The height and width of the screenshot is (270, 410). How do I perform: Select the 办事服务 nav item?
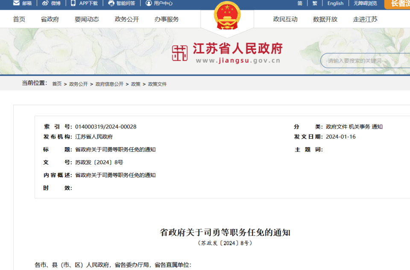coord(166,19)
